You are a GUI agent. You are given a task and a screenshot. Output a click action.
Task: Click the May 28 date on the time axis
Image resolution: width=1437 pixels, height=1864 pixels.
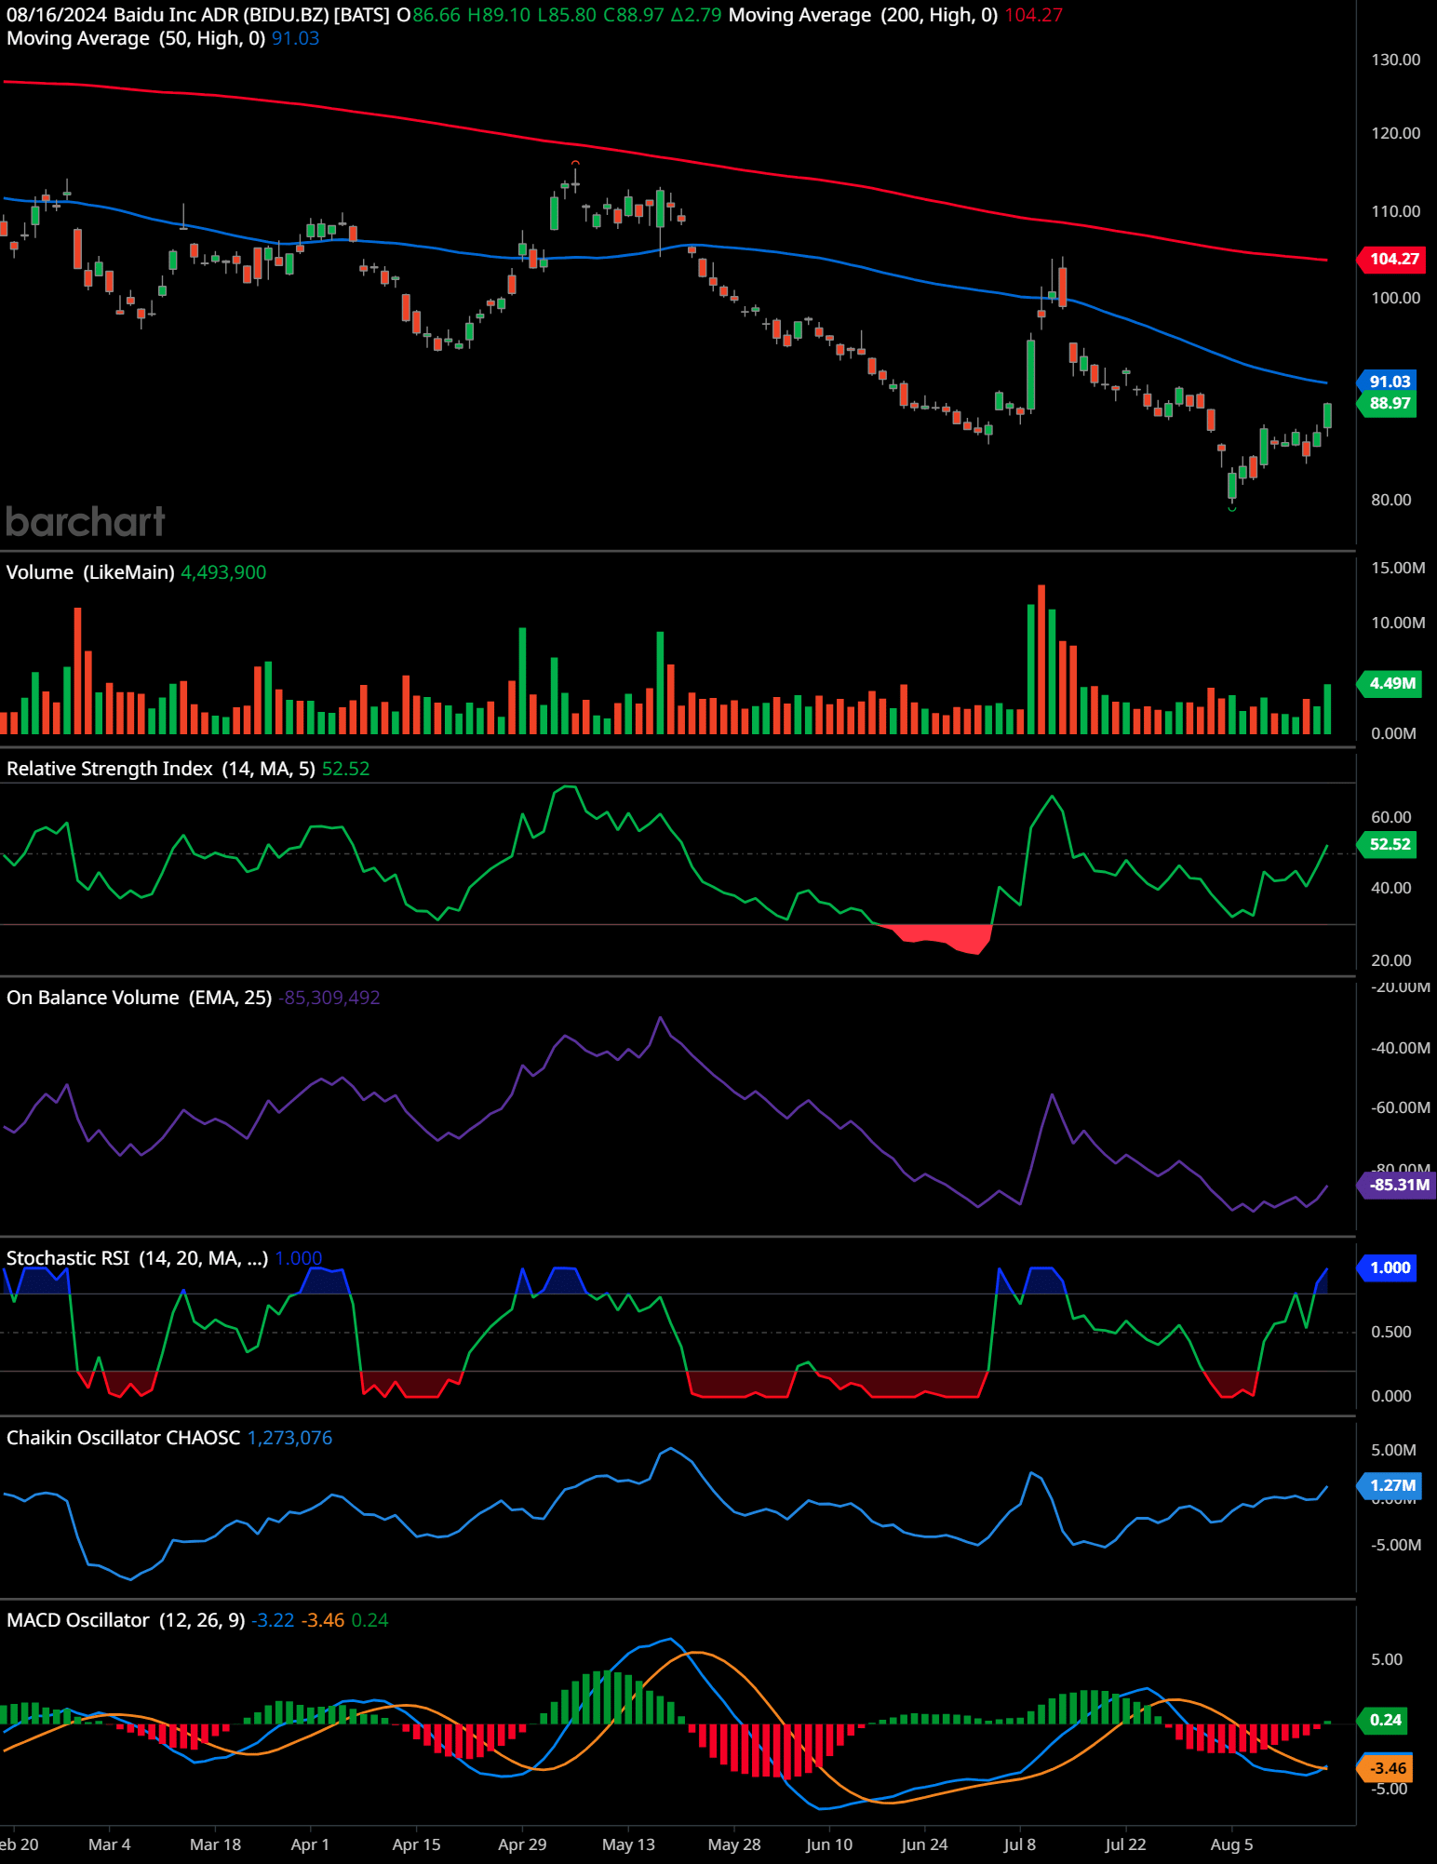734,1844
